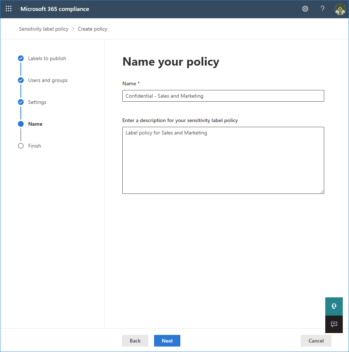The image size is (349, 352).
Task: Open the app launcher waffle icon
Action: [x=8, y=9]
